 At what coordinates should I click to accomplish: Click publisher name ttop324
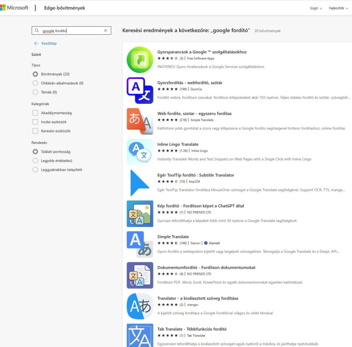[x=194, y=182]
